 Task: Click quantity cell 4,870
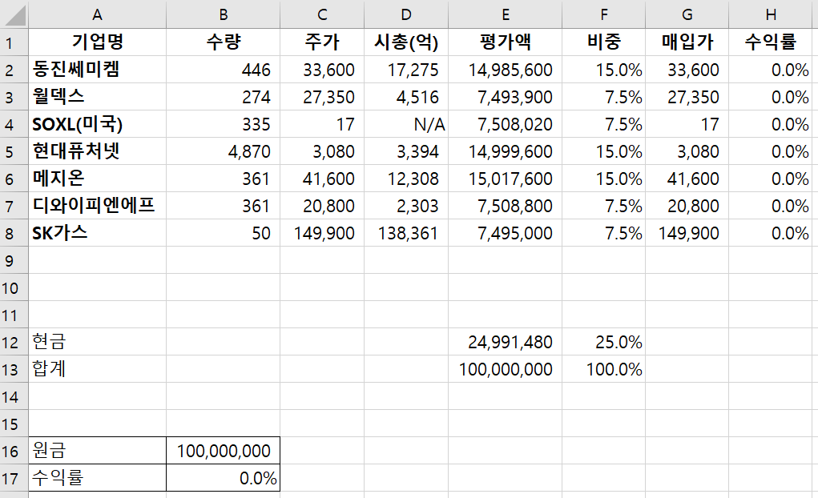click(x=224, y=151)
